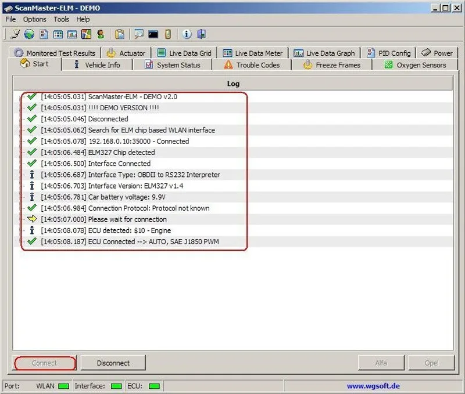Click the terminal console toolbar icon

(x=152, y=34)
